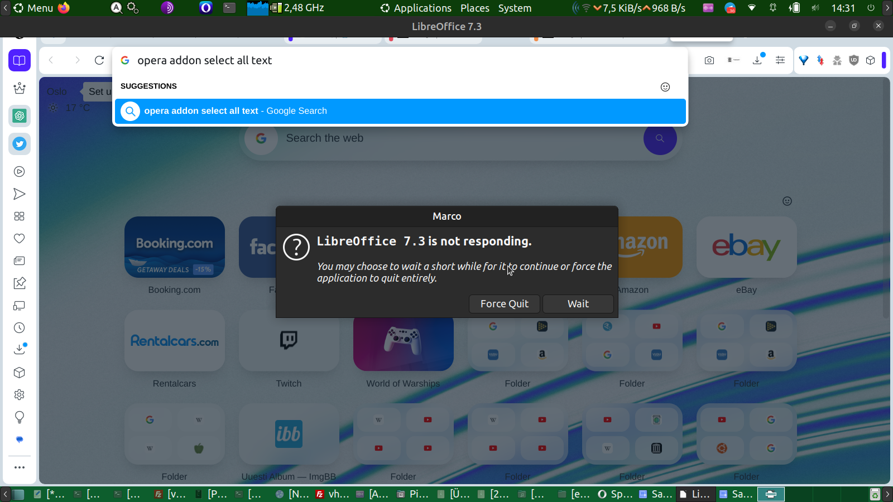Image resolution: width=893 pixels, height=502 pixels.
Task: Open the Booking.com speed dial tile
Action: click(175, 247)
